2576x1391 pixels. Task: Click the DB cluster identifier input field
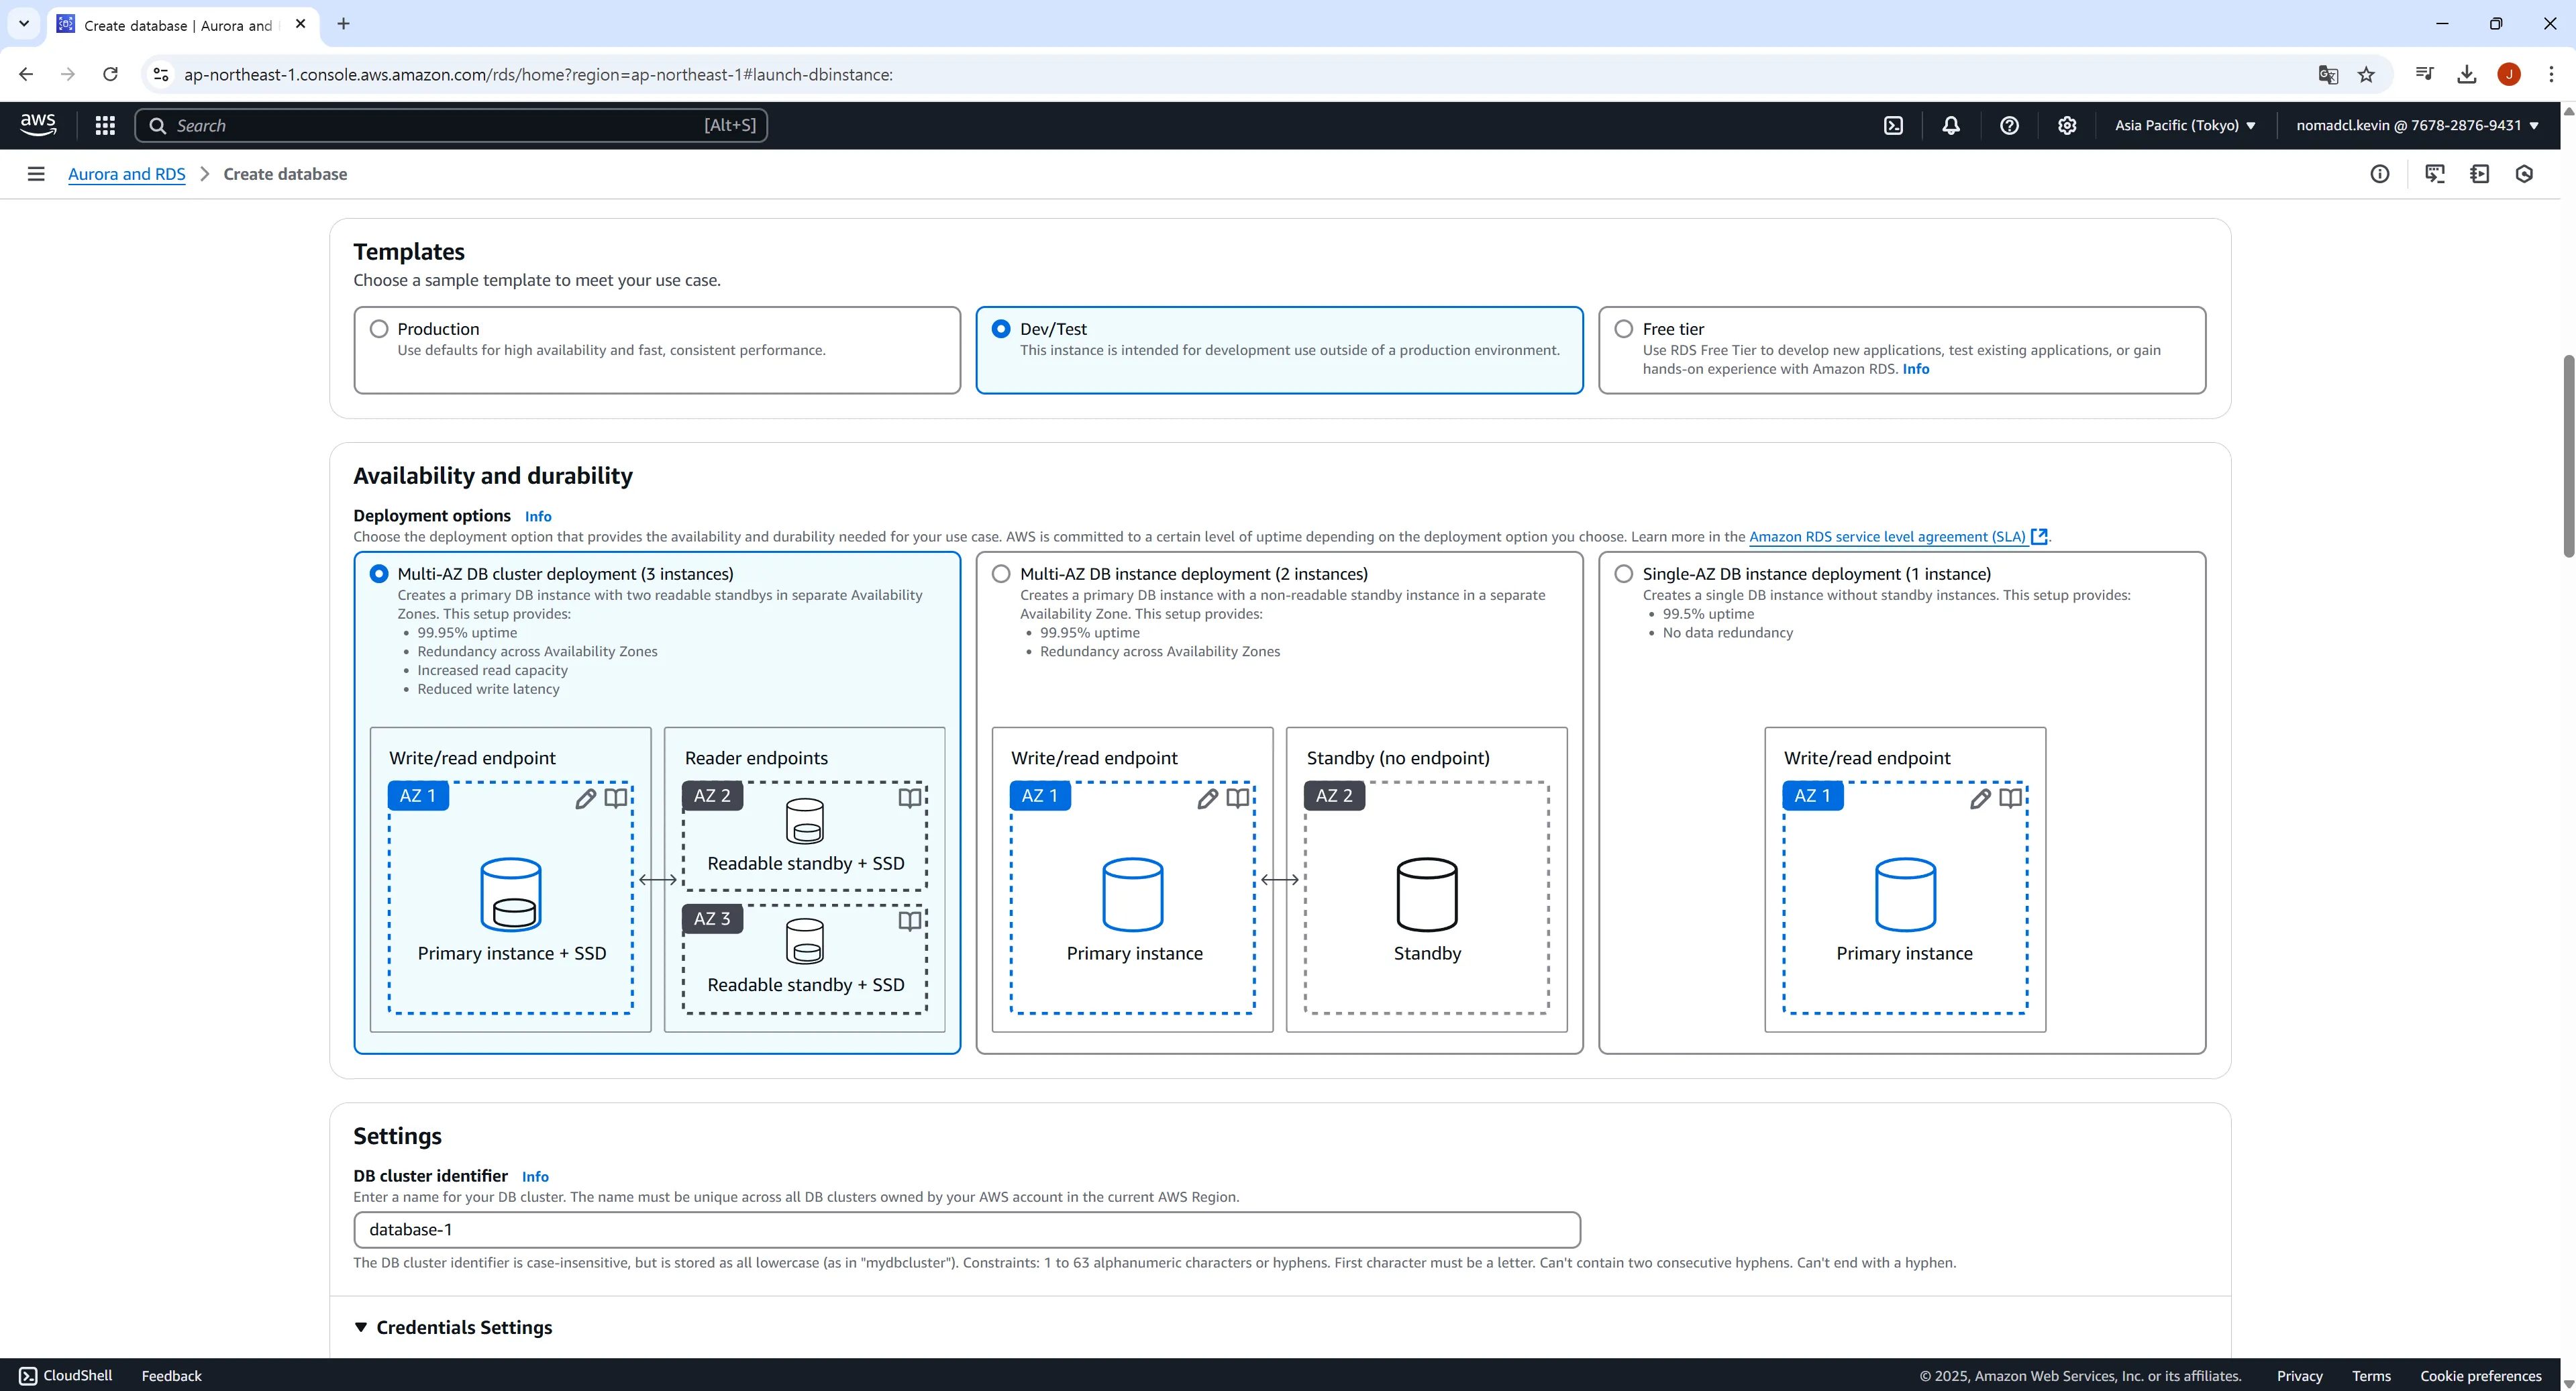coord(966,1229)
